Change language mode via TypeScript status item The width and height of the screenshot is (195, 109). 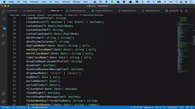(x=172, y=107)
